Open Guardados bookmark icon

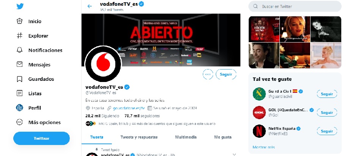click(20, 79)
